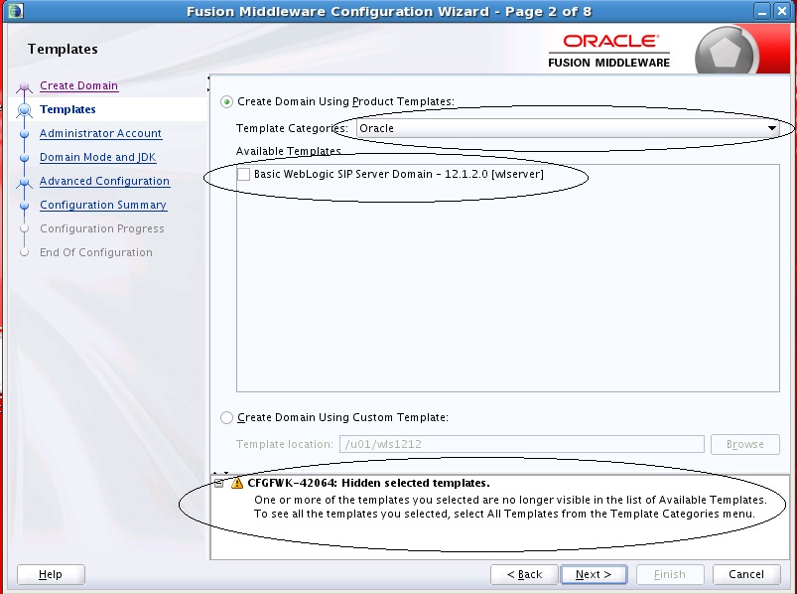Open Domain Mode and JDK step
Image resolution: width=797 pixels, height=594 pixels.
click(97, 157)
